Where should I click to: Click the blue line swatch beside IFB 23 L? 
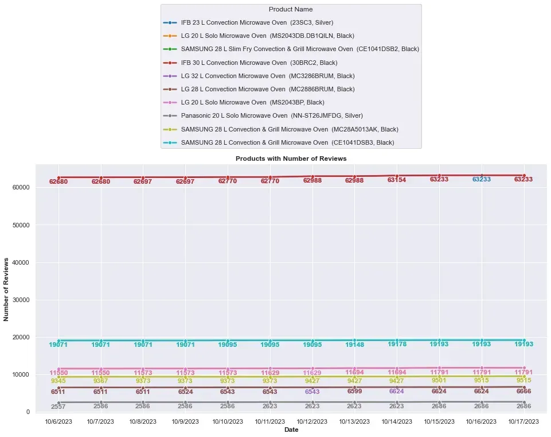click(170, 22)
